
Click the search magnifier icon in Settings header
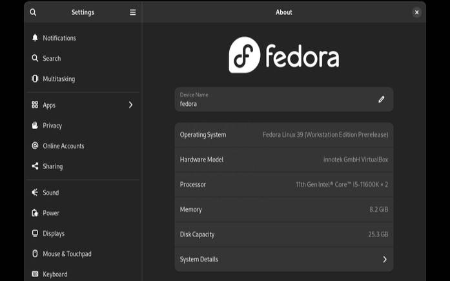tap(33, 12)
